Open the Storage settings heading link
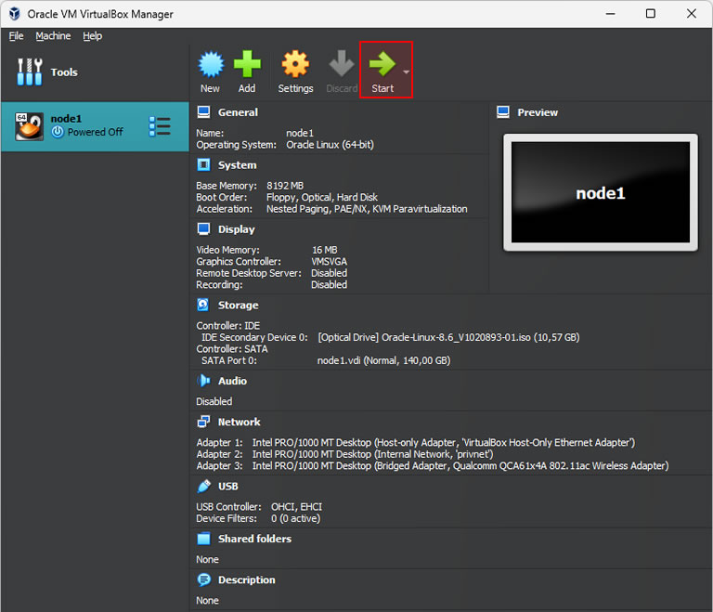The width and height of the screenshot is (713, 612). pyautogui.click(x=239, y=306)
